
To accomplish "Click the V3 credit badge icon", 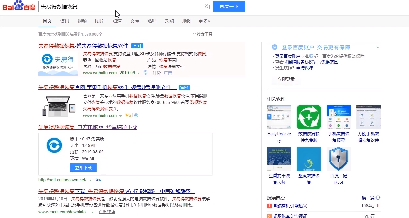I will (128, 115).
